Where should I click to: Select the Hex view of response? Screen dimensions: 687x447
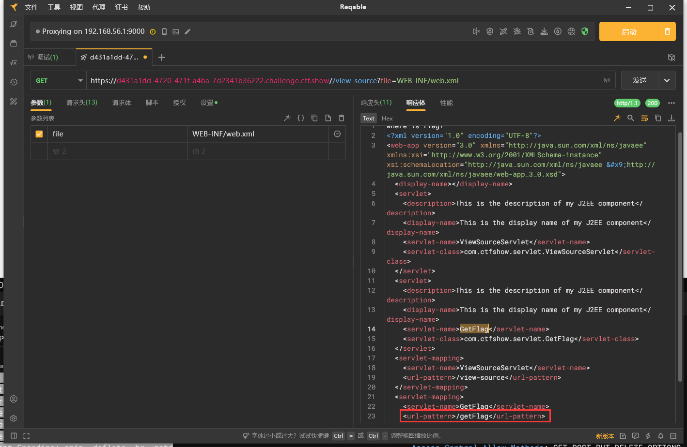(x=387, y=118)
